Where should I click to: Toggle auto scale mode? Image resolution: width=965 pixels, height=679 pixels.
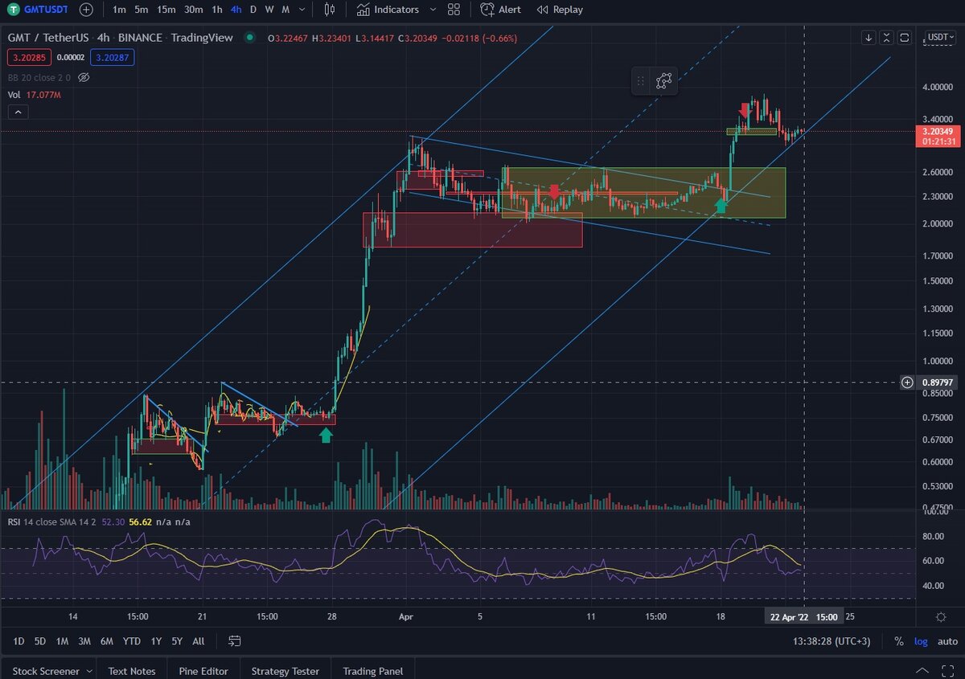tap(947, 641)
